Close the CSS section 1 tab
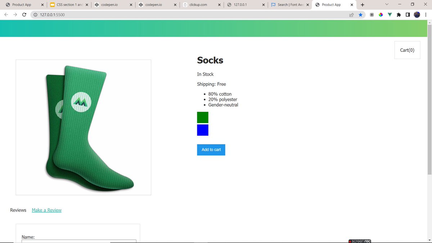The image size is (432, 243). click(87, 5)
